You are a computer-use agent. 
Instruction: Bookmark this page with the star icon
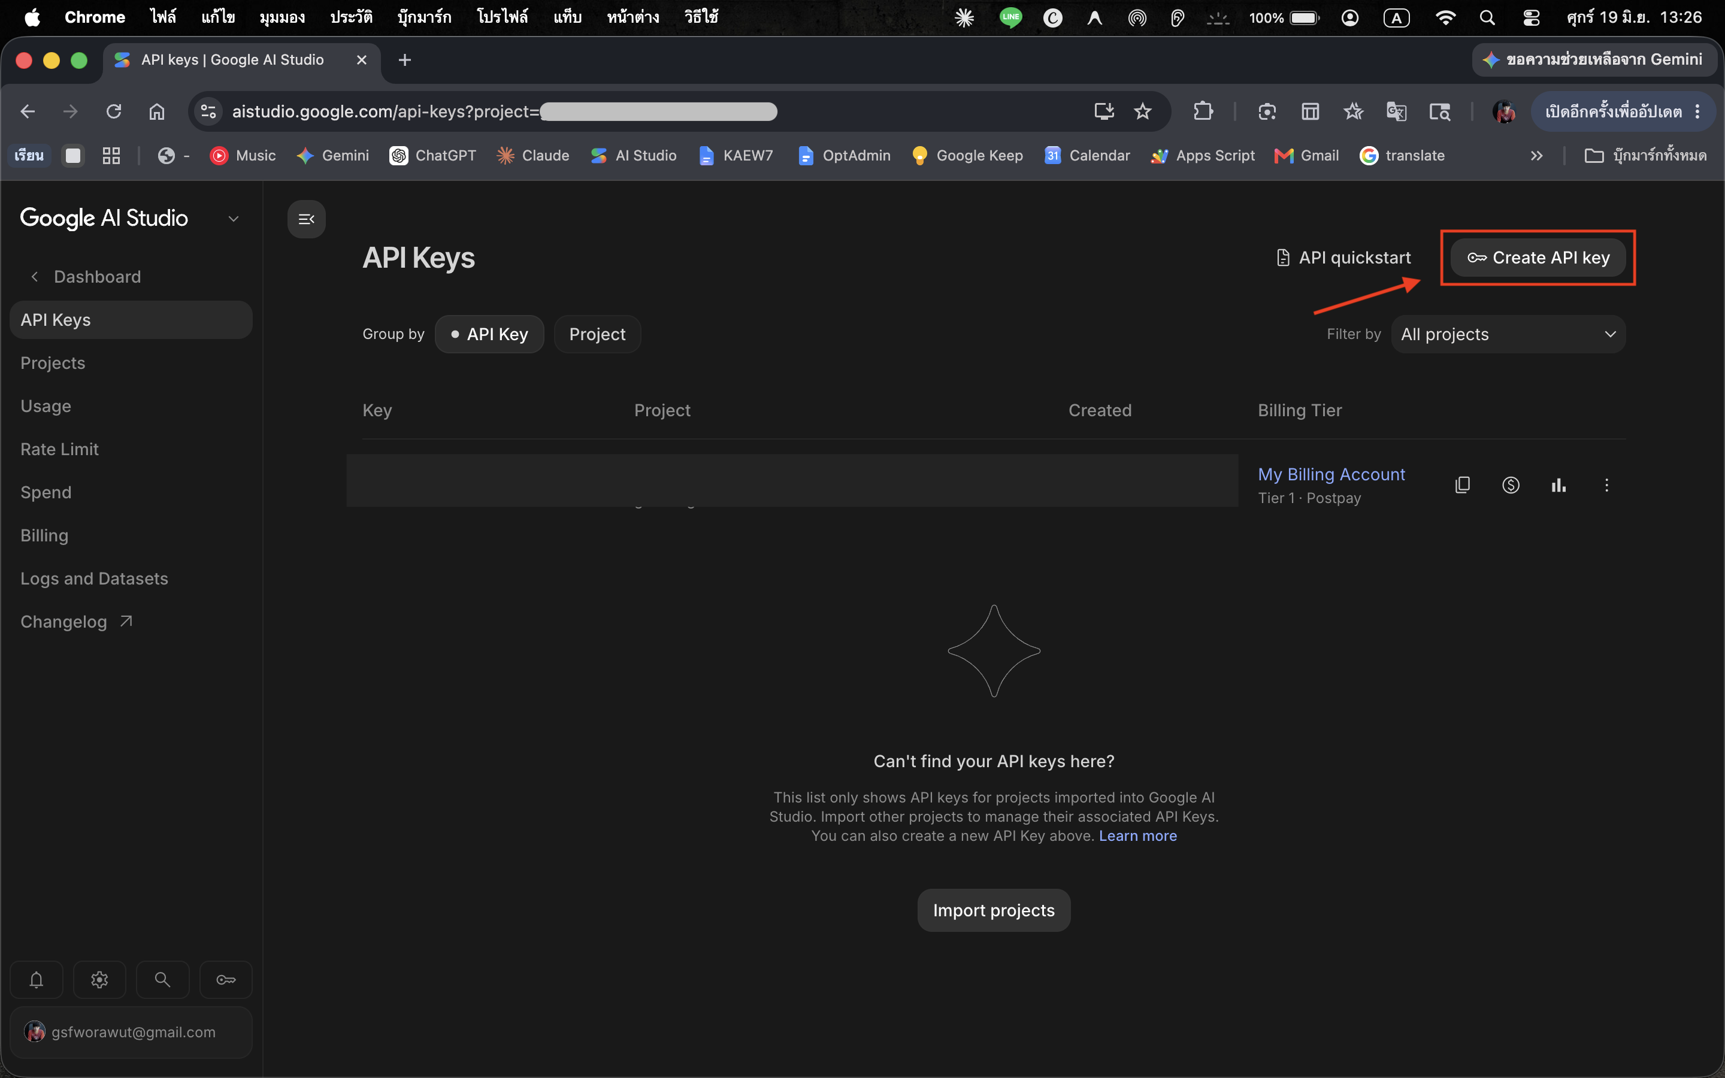coord(1143,111)
